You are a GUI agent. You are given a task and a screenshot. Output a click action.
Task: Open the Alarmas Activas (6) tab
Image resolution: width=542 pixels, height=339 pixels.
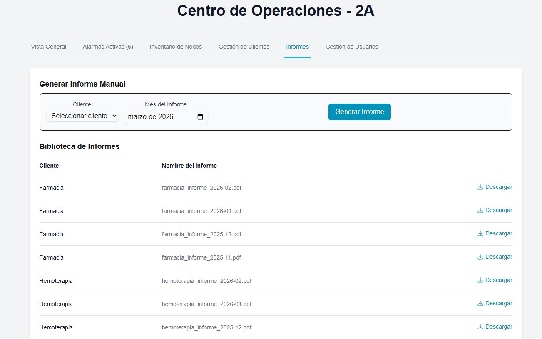coord(108,47)
